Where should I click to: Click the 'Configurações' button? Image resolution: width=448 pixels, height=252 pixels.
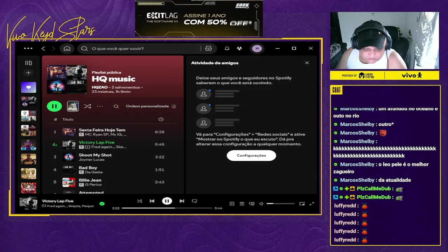tap(251, 155)
